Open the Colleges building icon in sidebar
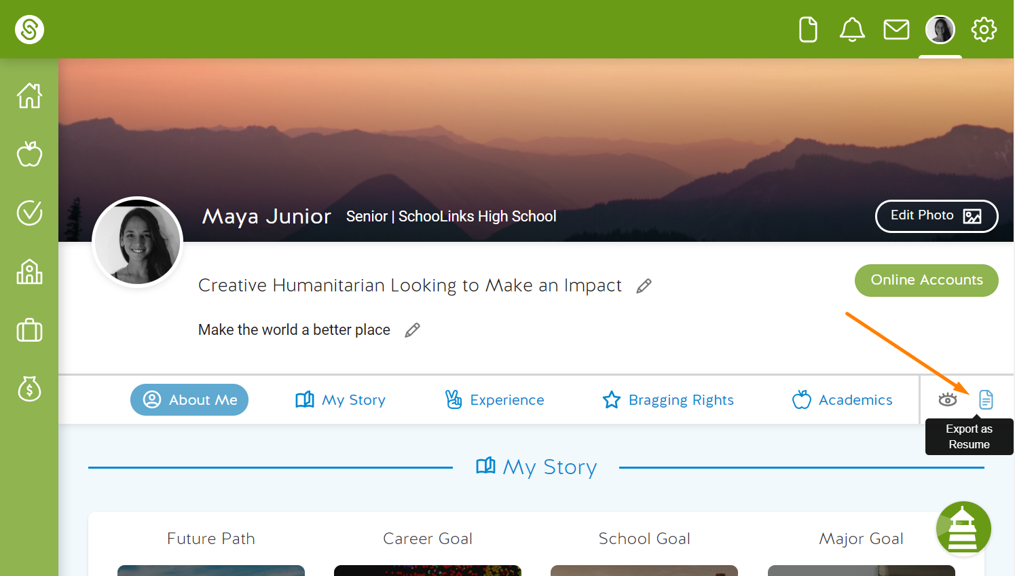Viewport: 1015px width, 576px height. pyautogui.click(x=29, y=272)
